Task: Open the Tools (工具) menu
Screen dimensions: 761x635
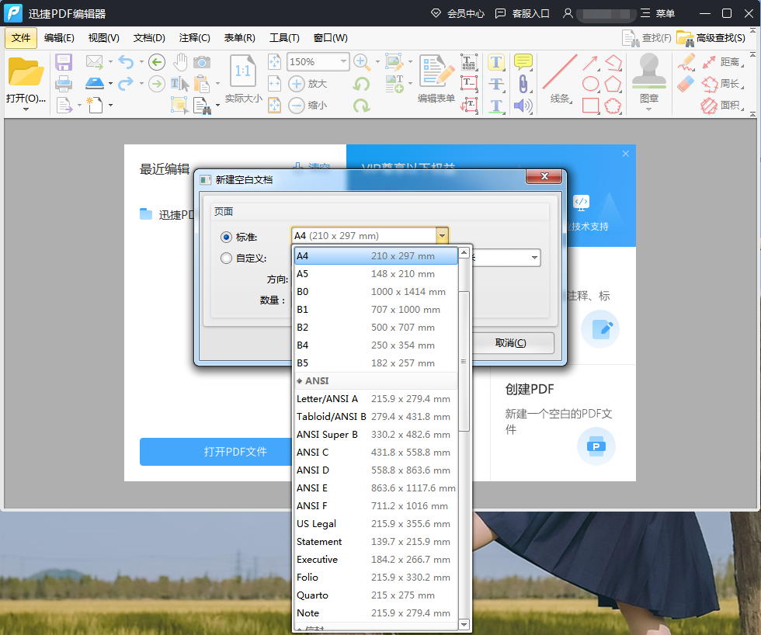Action: tap(285, 38)
